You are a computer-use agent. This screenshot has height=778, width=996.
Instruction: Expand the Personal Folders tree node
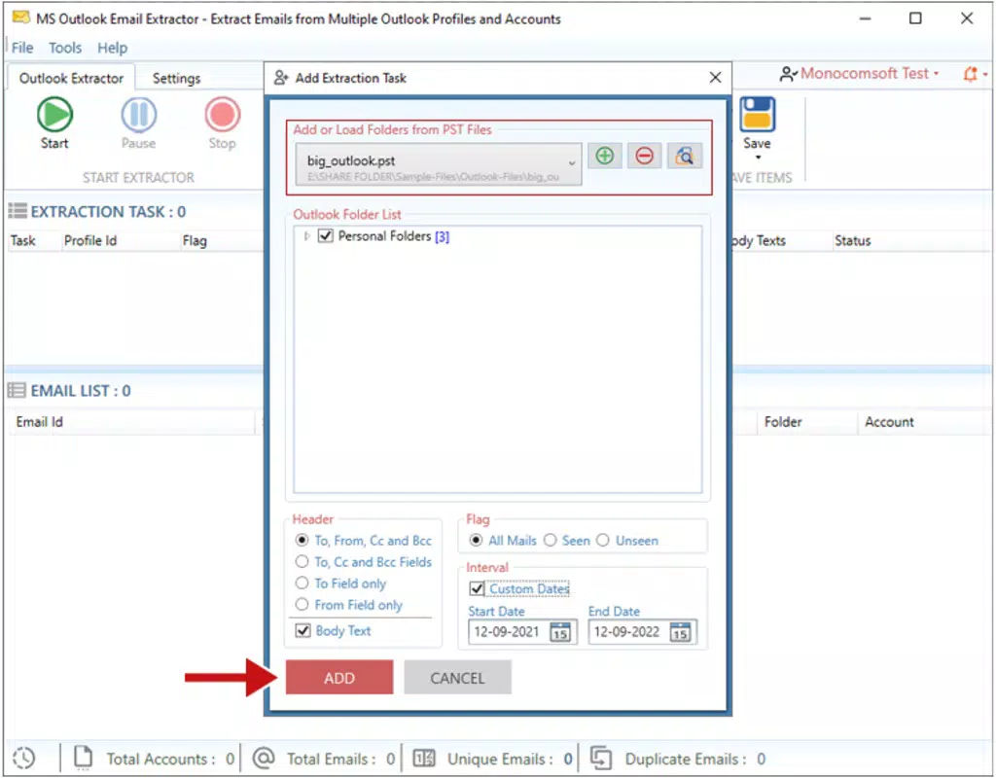tap(306, 236)
